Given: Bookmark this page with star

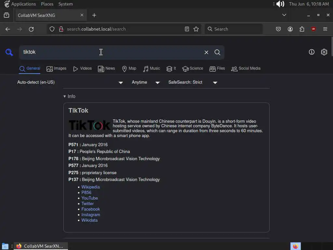Looking at the screenshot, I should pyautogui.click(x=196, y=29).
